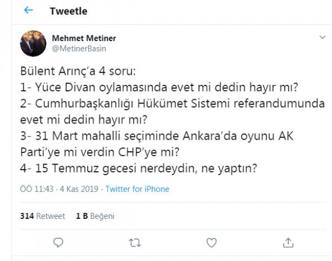Screen dimensions: 332x261
Task: Go back using the left arrow
Action: pos(29,11)
